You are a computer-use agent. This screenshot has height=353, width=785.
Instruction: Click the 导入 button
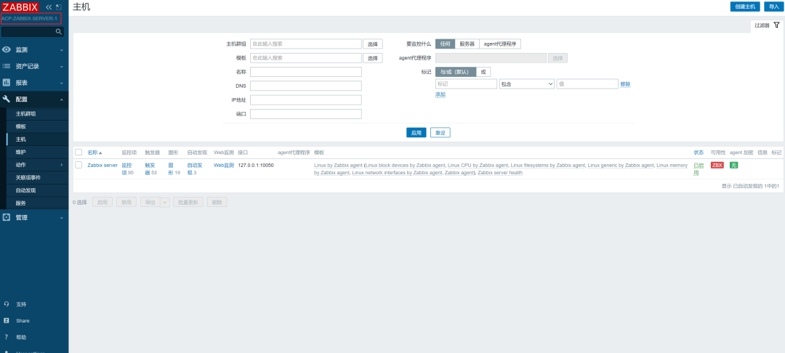point(773,7)
